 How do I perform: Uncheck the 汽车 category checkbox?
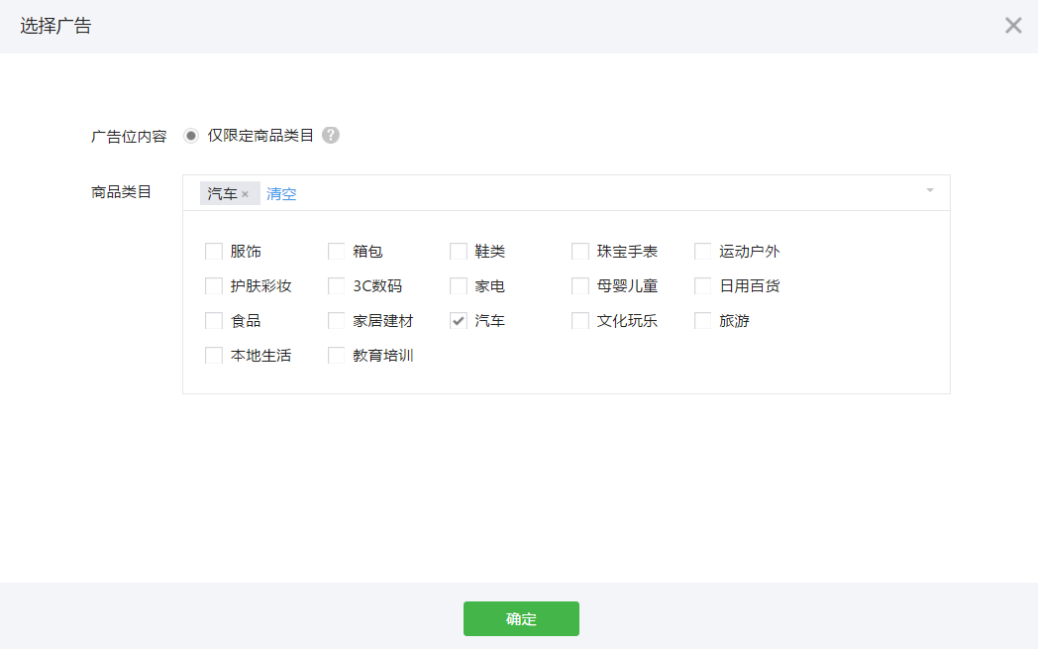459,321
